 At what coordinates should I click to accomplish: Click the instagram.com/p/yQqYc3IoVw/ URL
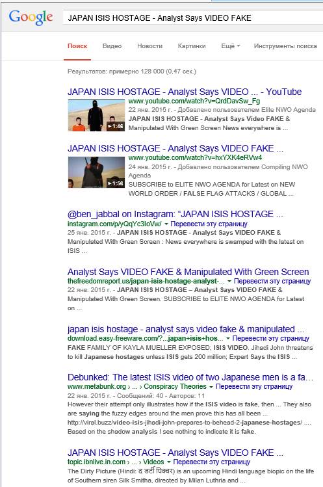pos(114,224)
